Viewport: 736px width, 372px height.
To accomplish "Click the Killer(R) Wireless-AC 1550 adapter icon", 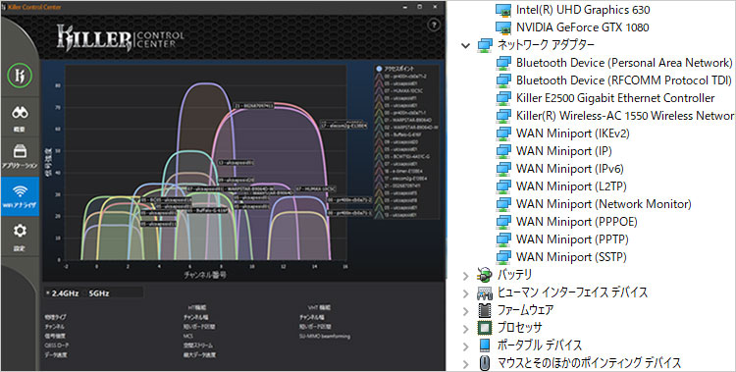I will click(503, 116).
